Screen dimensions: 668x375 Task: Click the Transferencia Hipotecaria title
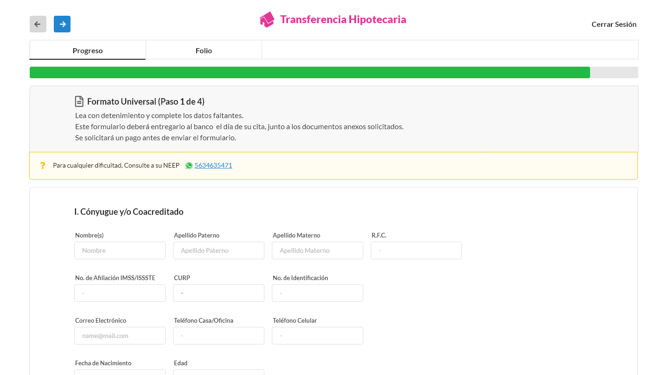343,19
